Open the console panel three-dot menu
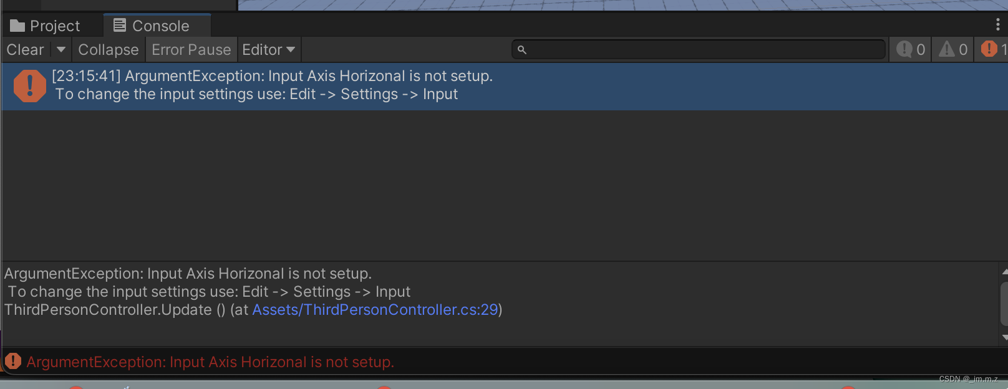The height and width of the screenshot is (389, 1008). (x=998, y=25)
